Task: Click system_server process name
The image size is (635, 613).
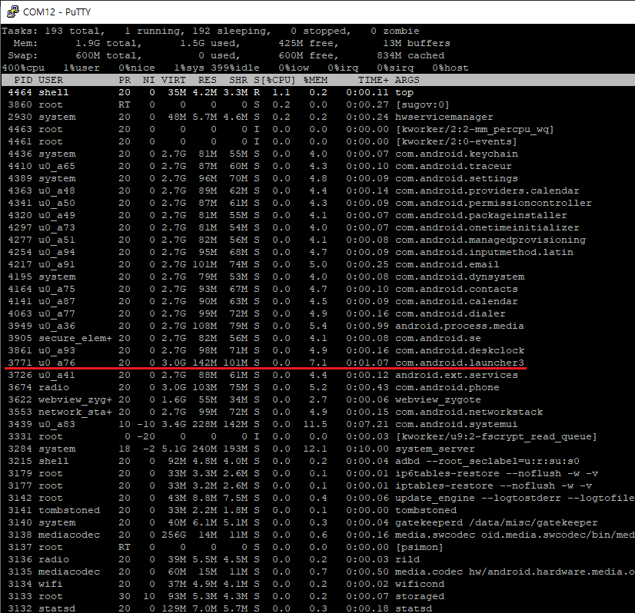Action: pos(434,449)
